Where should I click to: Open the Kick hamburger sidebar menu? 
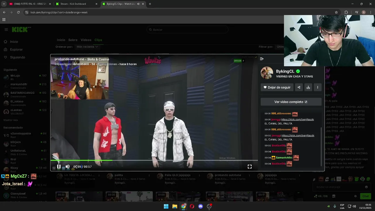6,30
